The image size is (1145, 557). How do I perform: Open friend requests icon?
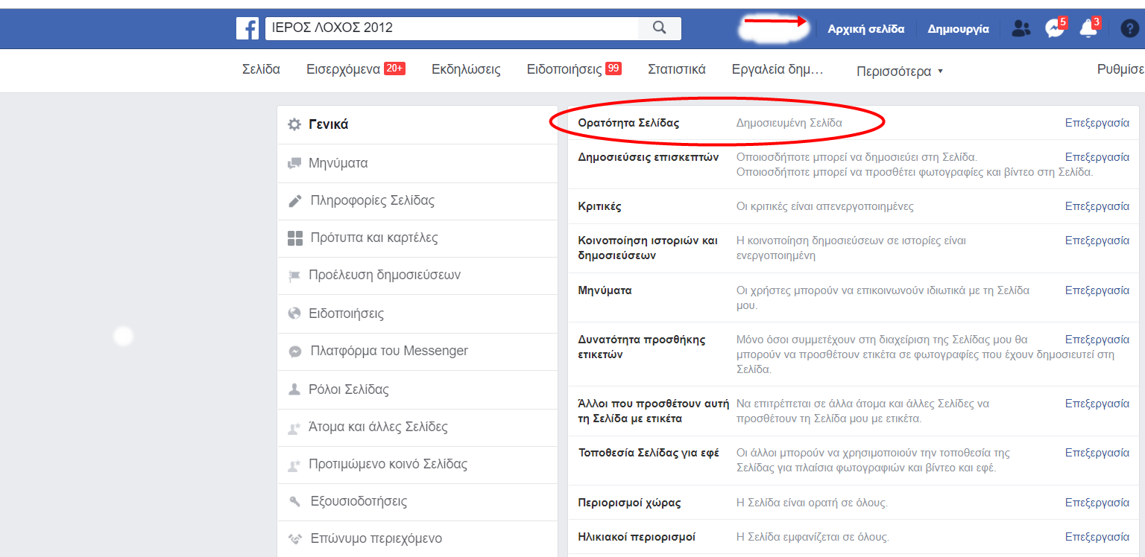point(1021,29)
